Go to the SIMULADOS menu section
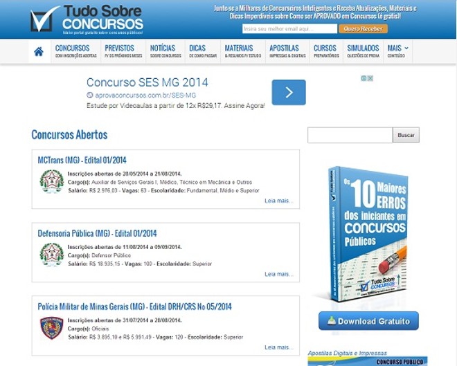The image size is (457, 366). click(363, 51)
